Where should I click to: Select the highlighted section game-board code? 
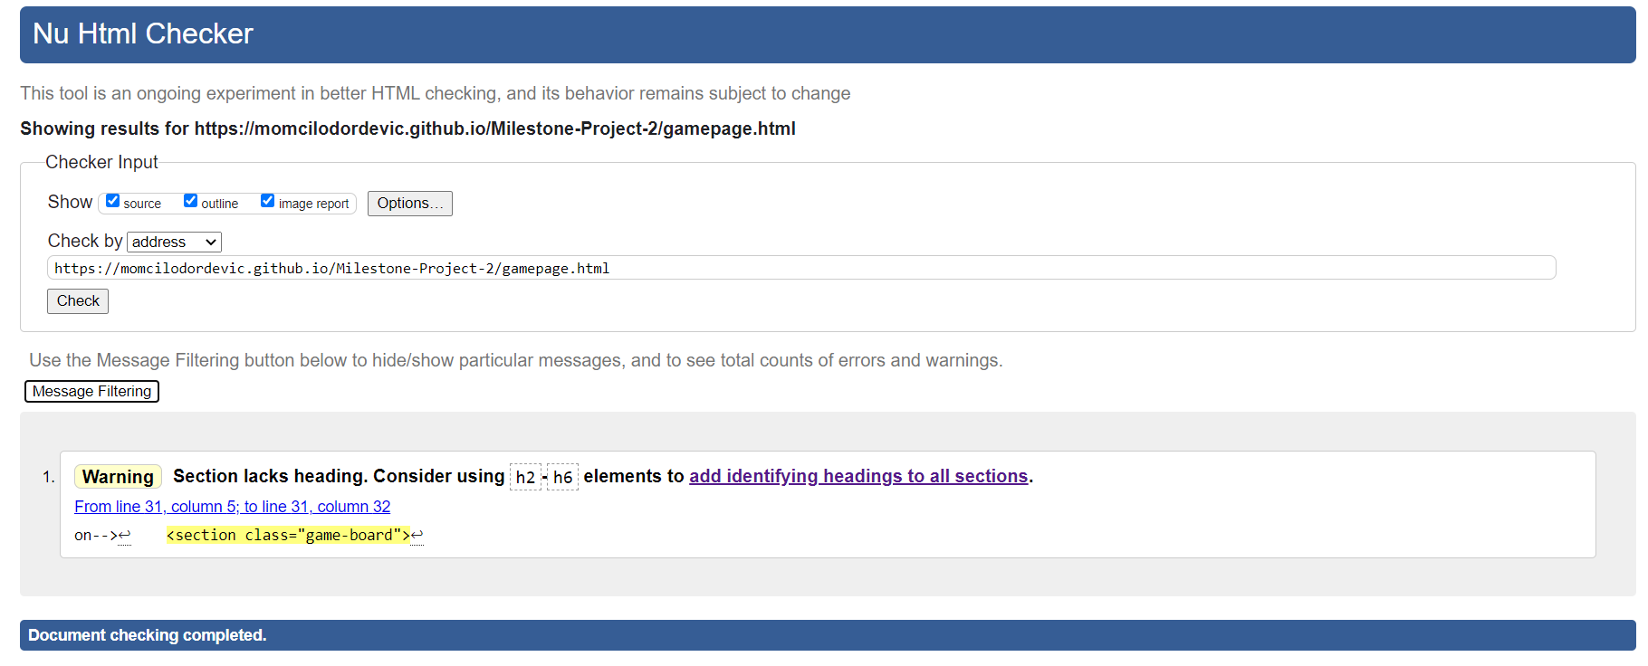click(x=288, y=536)
